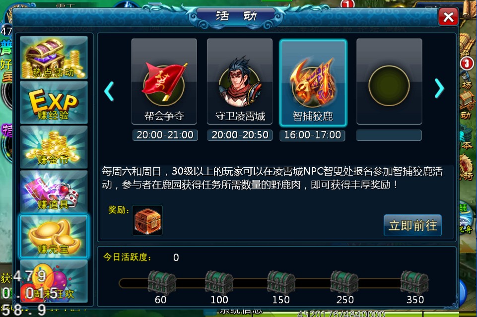This screenshot has width=477, height=317.
Task: Open the 150 activity points chest
Action: click(281, 283)
